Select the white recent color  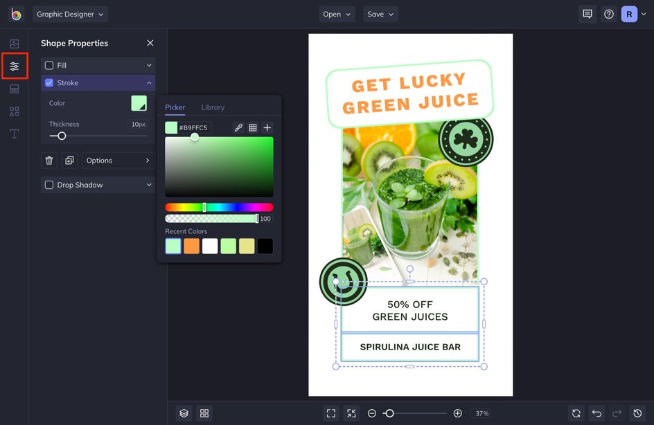(x=210, y=246)
